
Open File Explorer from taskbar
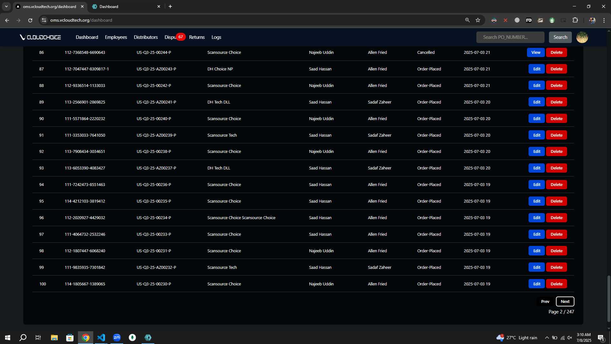(x=54, y=338)
